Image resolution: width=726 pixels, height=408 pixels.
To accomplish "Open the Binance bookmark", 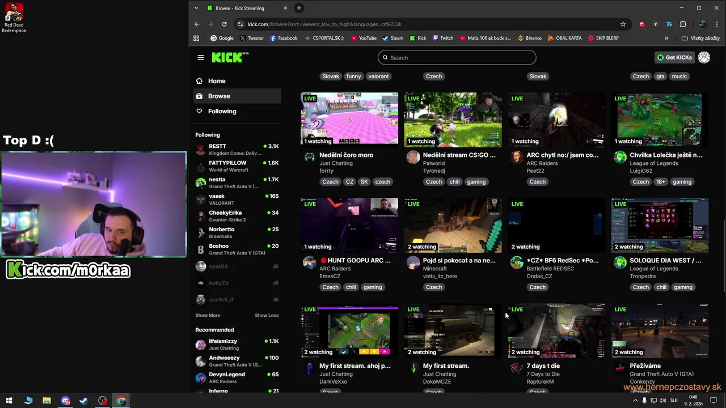I will (x=530, y=38).
